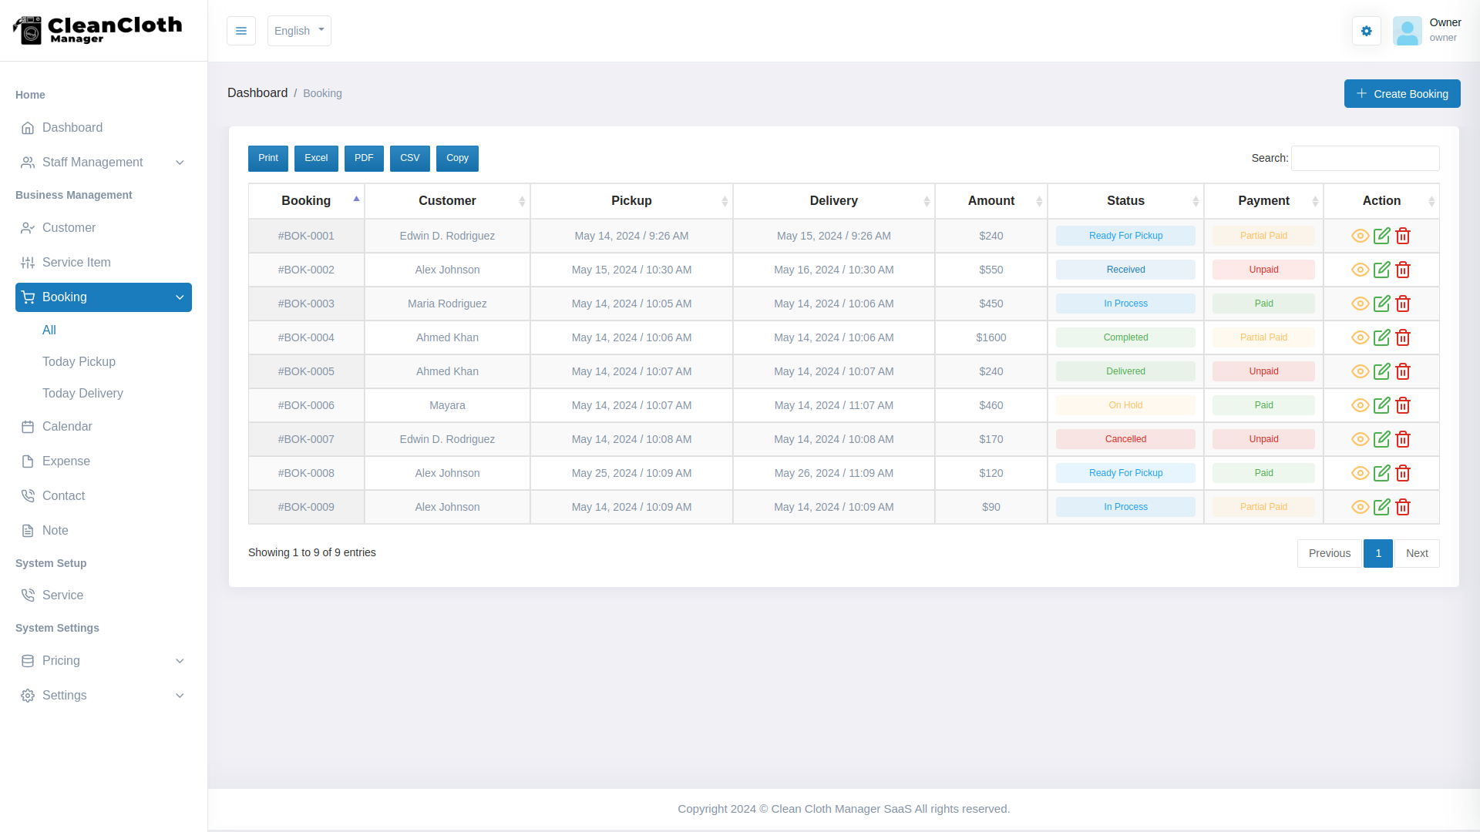Open the English language dropdown
This screenshot has height=832, width=1480.
299,31
